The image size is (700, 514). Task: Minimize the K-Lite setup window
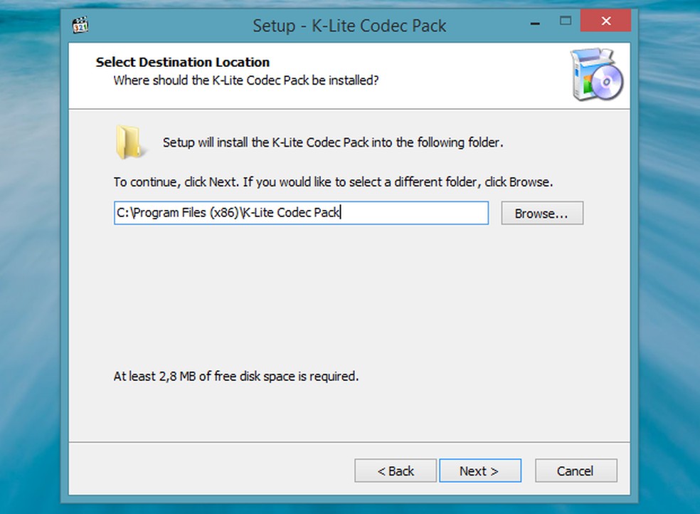tap(535, 22)
